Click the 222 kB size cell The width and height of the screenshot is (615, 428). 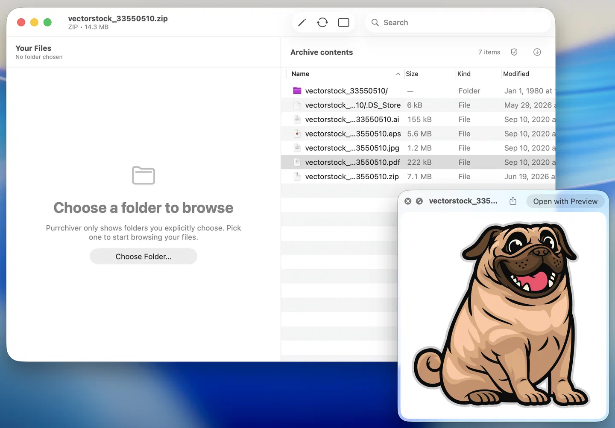[419, 162]
